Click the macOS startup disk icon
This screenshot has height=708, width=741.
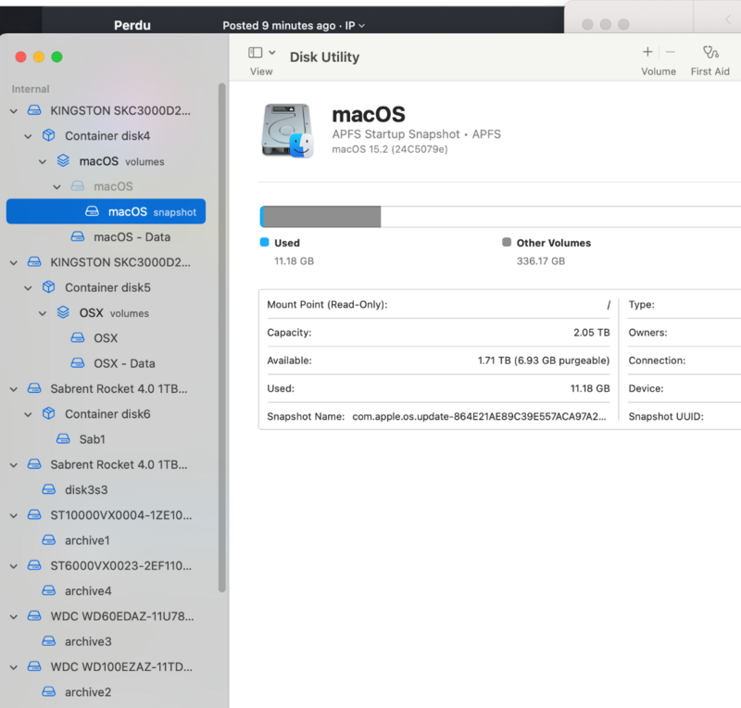(x=288, y=130)
